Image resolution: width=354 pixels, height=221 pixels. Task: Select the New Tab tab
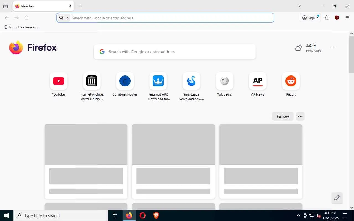pyautogui.click(x=44, y=6)
